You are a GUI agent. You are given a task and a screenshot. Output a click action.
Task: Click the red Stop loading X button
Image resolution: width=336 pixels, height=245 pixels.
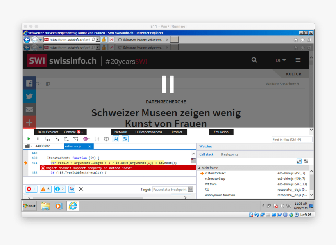pyautogui.click(x=112, y=39)
